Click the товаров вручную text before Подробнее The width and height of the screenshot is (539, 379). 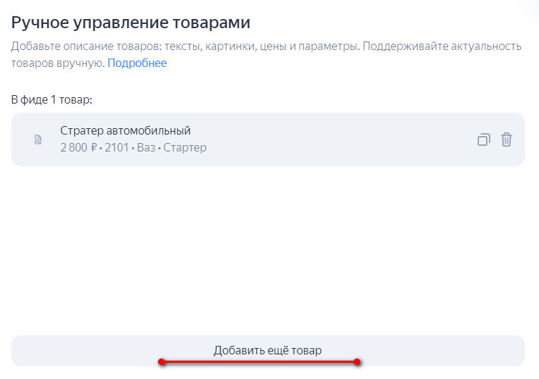coord(58,63)
